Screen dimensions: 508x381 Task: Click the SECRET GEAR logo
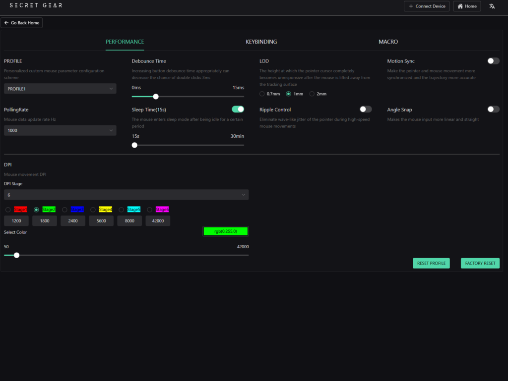click(36, 6)
